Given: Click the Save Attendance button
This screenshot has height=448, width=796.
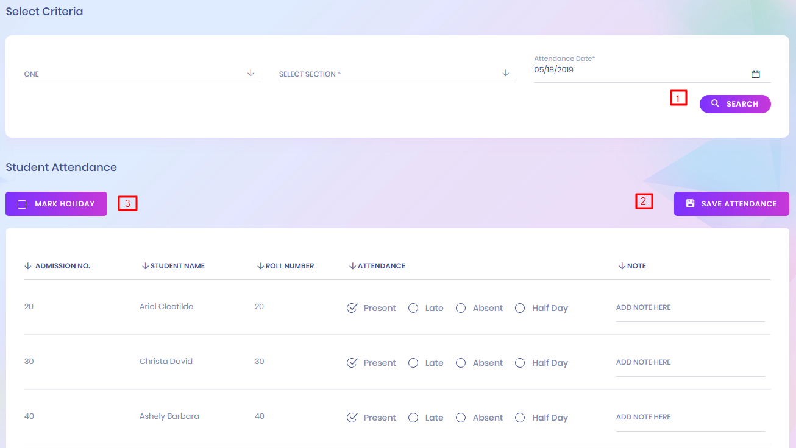Looking at the screenshot, I should pyautogui.click(x=731, y=204).
